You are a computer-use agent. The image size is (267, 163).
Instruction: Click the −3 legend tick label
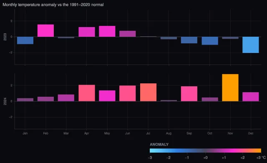150,158
